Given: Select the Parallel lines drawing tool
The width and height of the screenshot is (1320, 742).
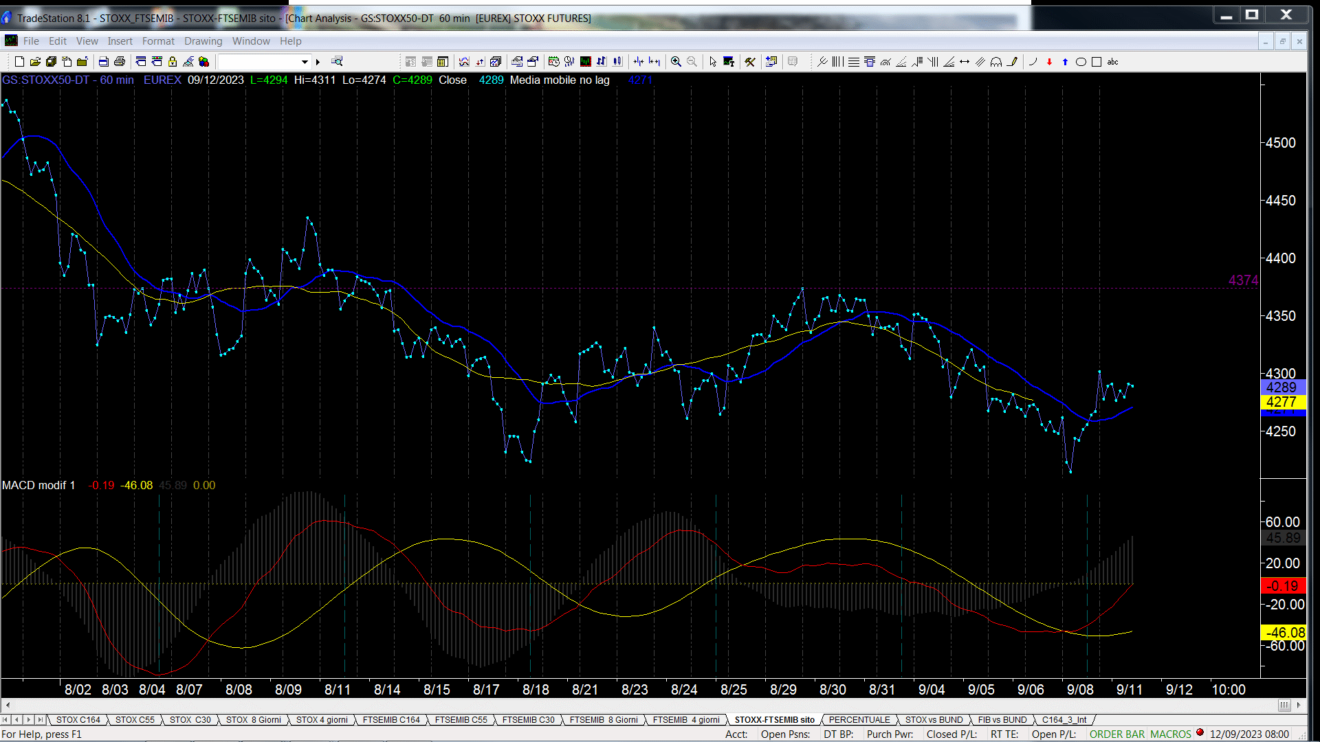Looking at the screenshot, I should click(x=980, y=62).
